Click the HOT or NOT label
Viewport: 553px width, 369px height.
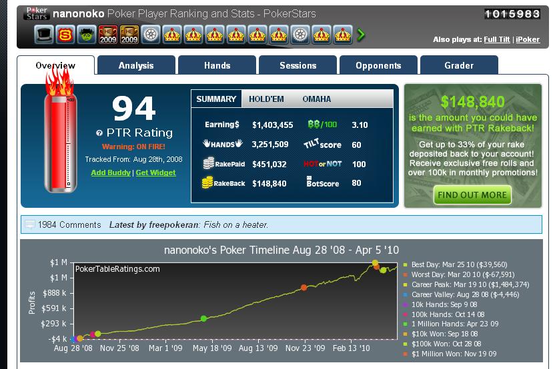(322, 164)
